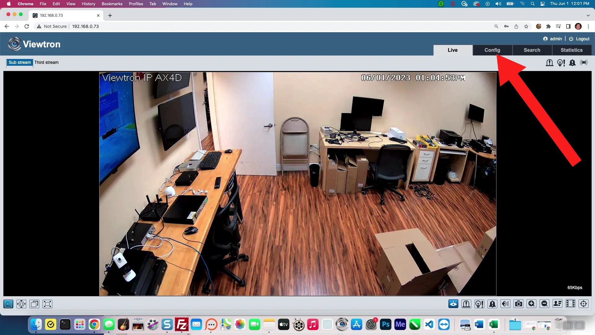Select the 1:1 actual size icon

coord(21,304)
